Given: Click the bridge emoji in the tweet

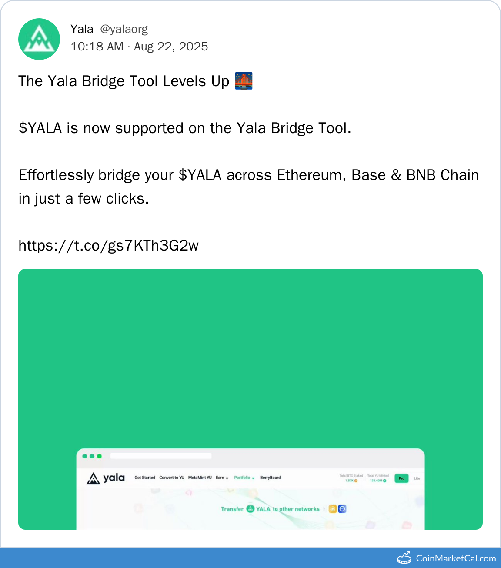Looking at the screenshot, I should tap(244, 81).
